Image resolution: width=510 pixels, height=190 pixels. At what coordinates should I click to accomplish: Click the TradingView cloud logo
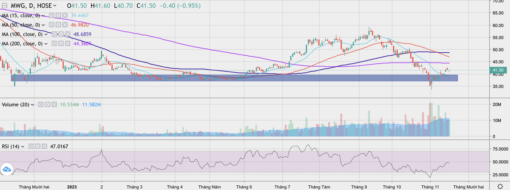pyautogui.click(x=6, y=169)
